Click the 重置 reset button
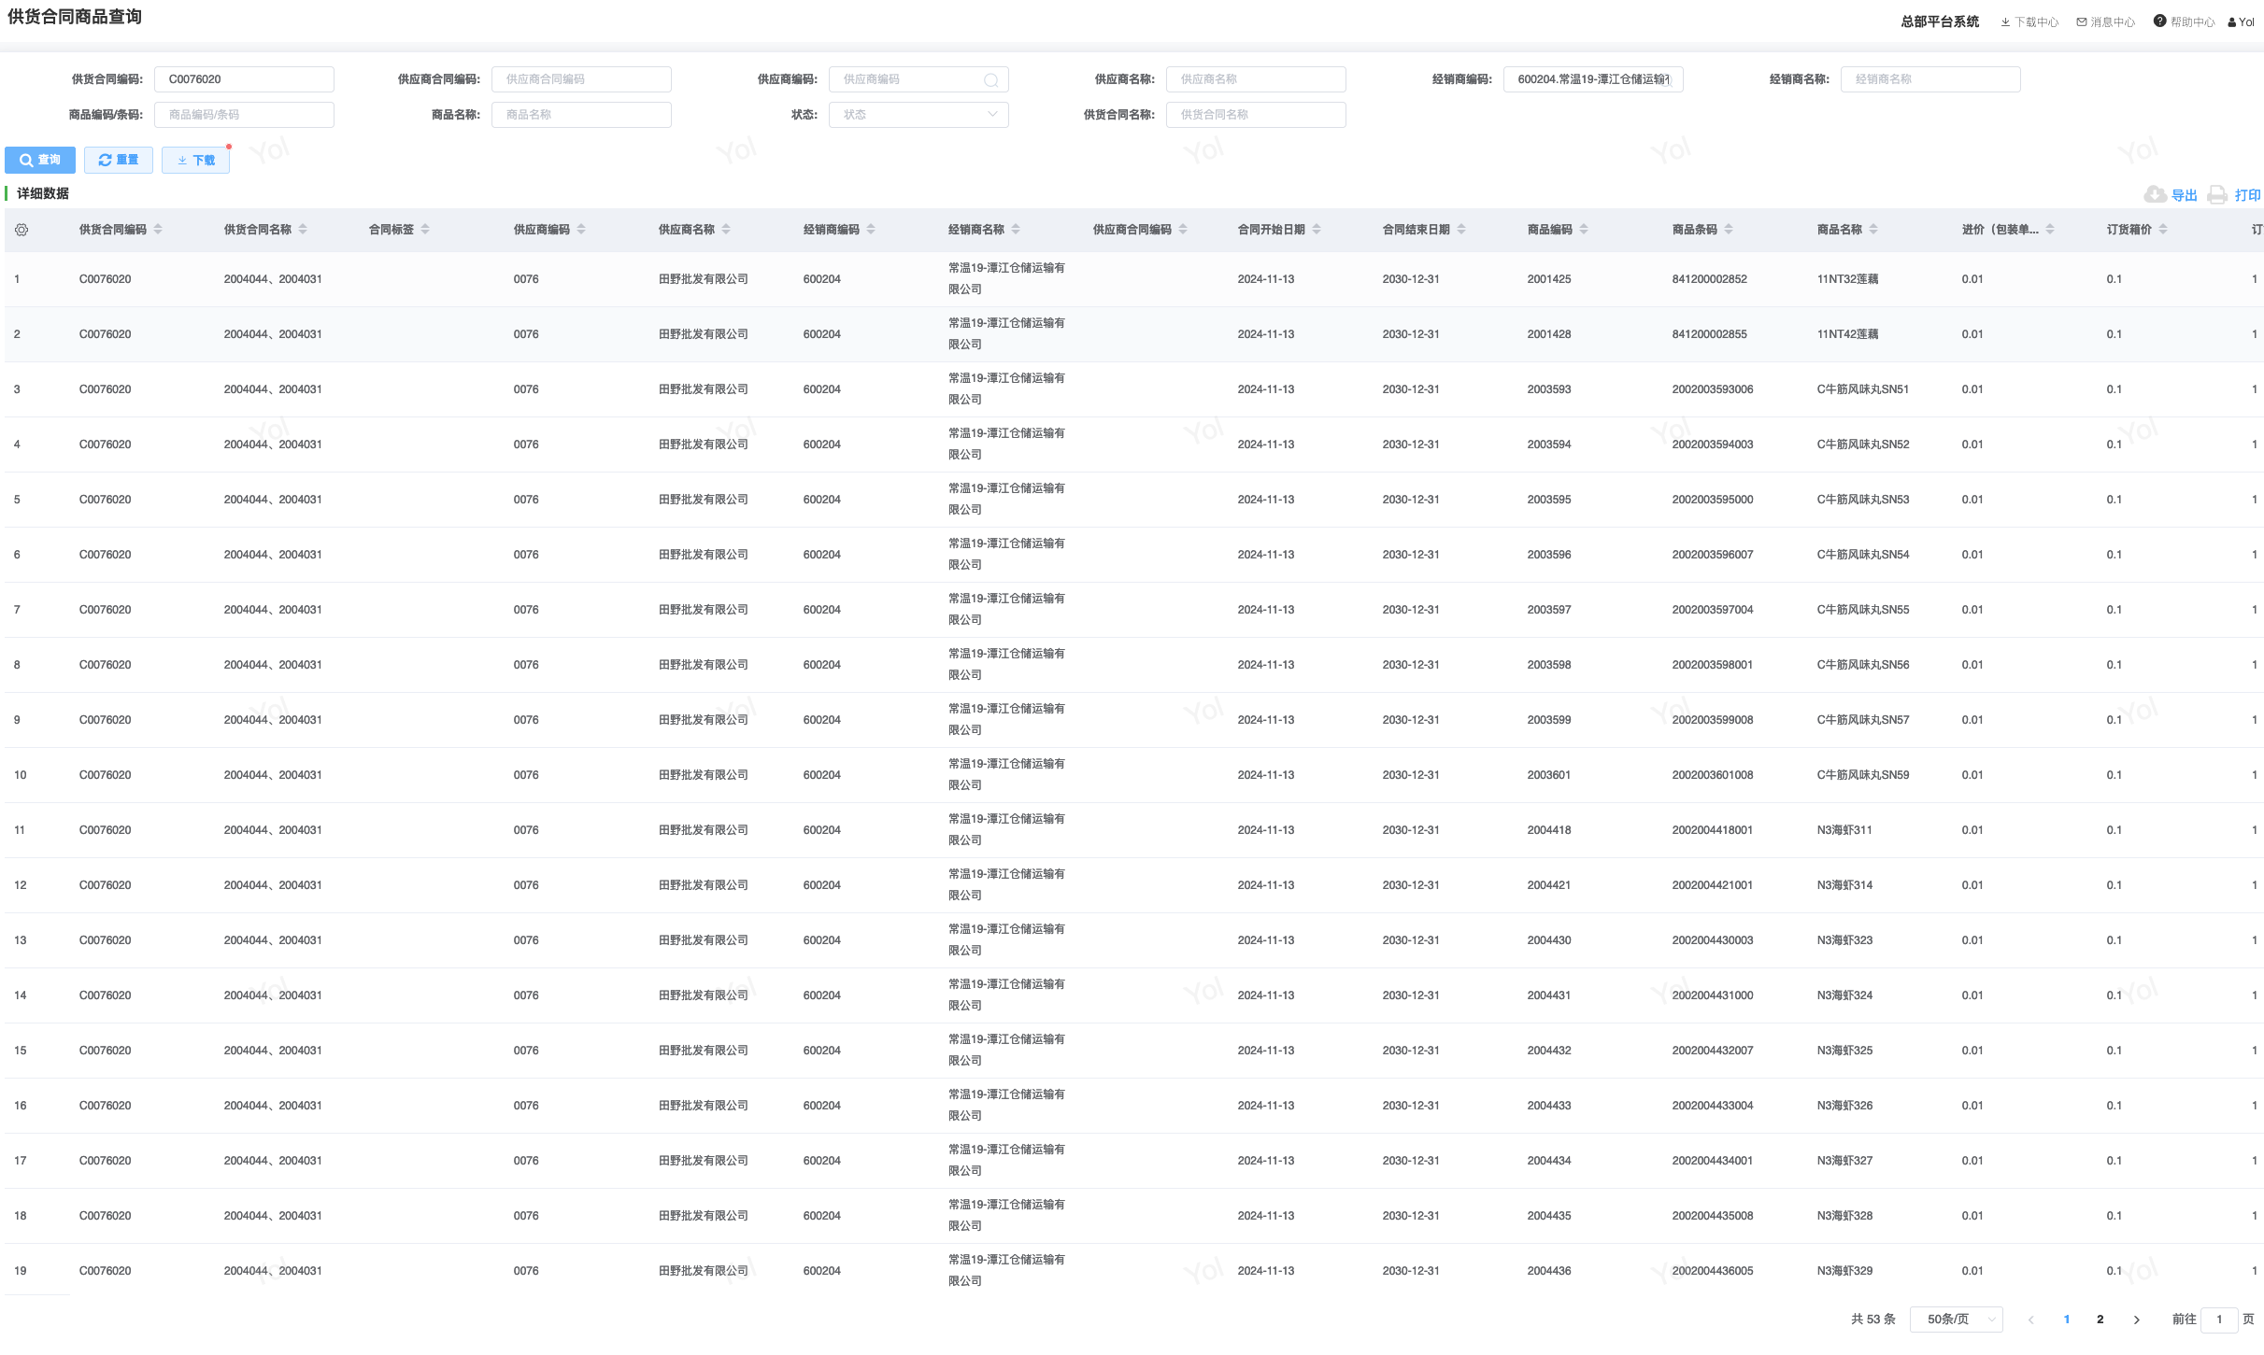The image size is (2264, 1355). [x=119, y=161]
